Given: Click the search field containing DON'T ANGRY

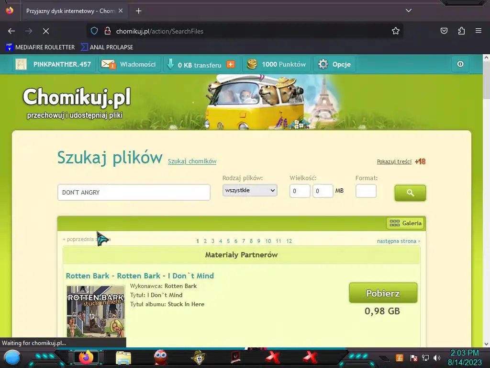Looking at the screenshot, I should click(134, 192).
